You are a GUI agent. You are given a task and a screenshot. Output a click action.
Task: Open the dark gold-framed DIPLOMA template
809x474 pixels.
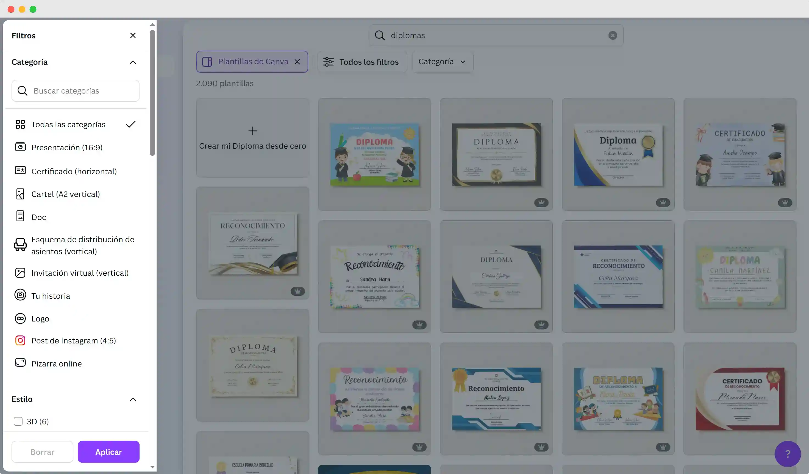[x=496, y=154]
